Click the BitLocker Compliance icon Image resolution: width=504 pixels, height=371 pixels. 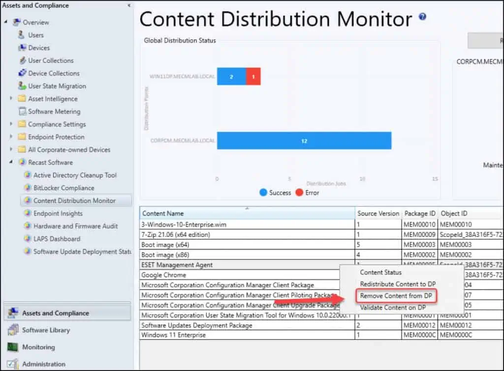[28, 188]
